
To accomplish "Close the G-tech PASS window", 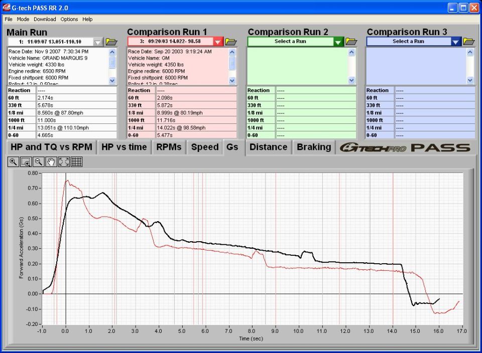I will click(x=474, y=8).
